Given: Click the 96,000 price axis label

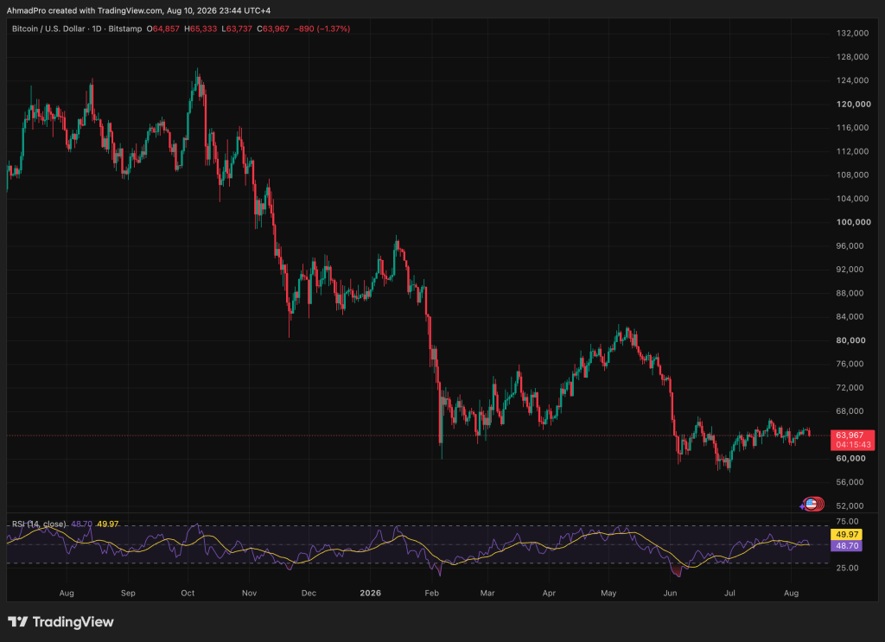Looking at the screenshot, I should pos(850,246).
